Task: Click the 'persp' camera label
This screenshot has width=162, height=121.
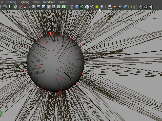Action: [79, 119]
